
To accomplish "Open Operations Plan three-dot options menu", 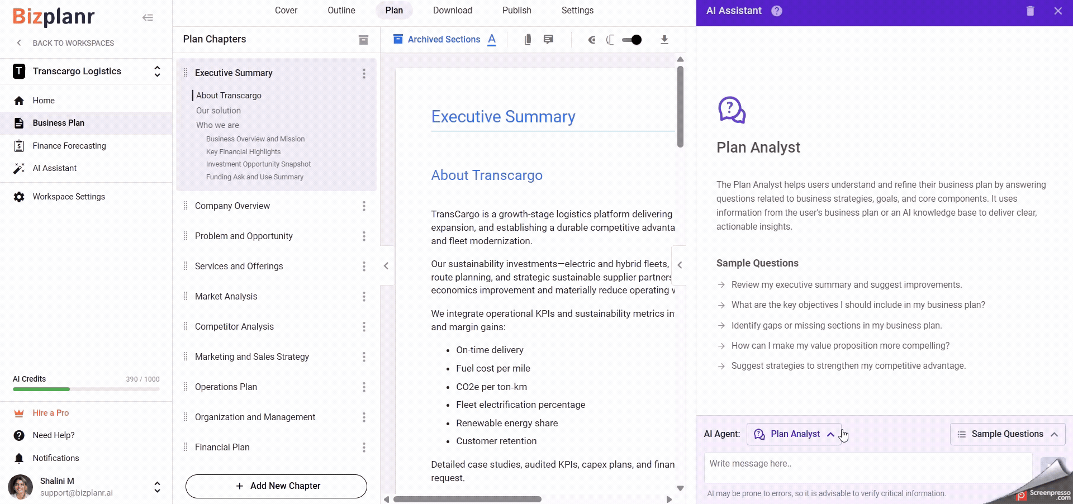I will [x=364, y=387].
